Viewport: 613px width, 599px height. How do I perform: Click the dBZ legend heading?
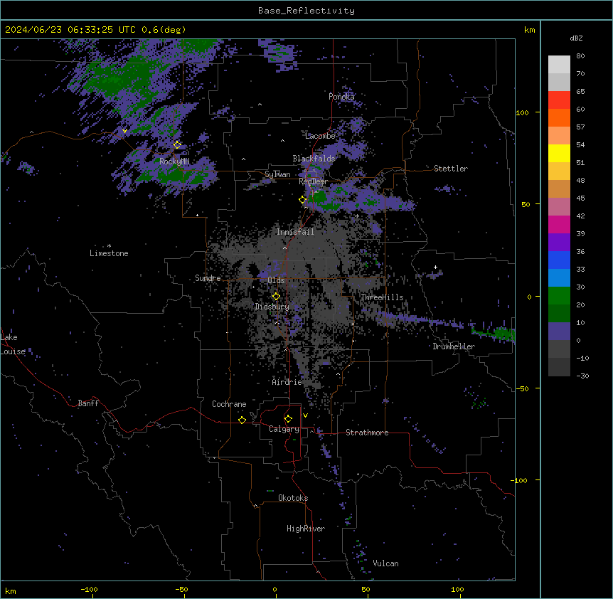[576, 38]
